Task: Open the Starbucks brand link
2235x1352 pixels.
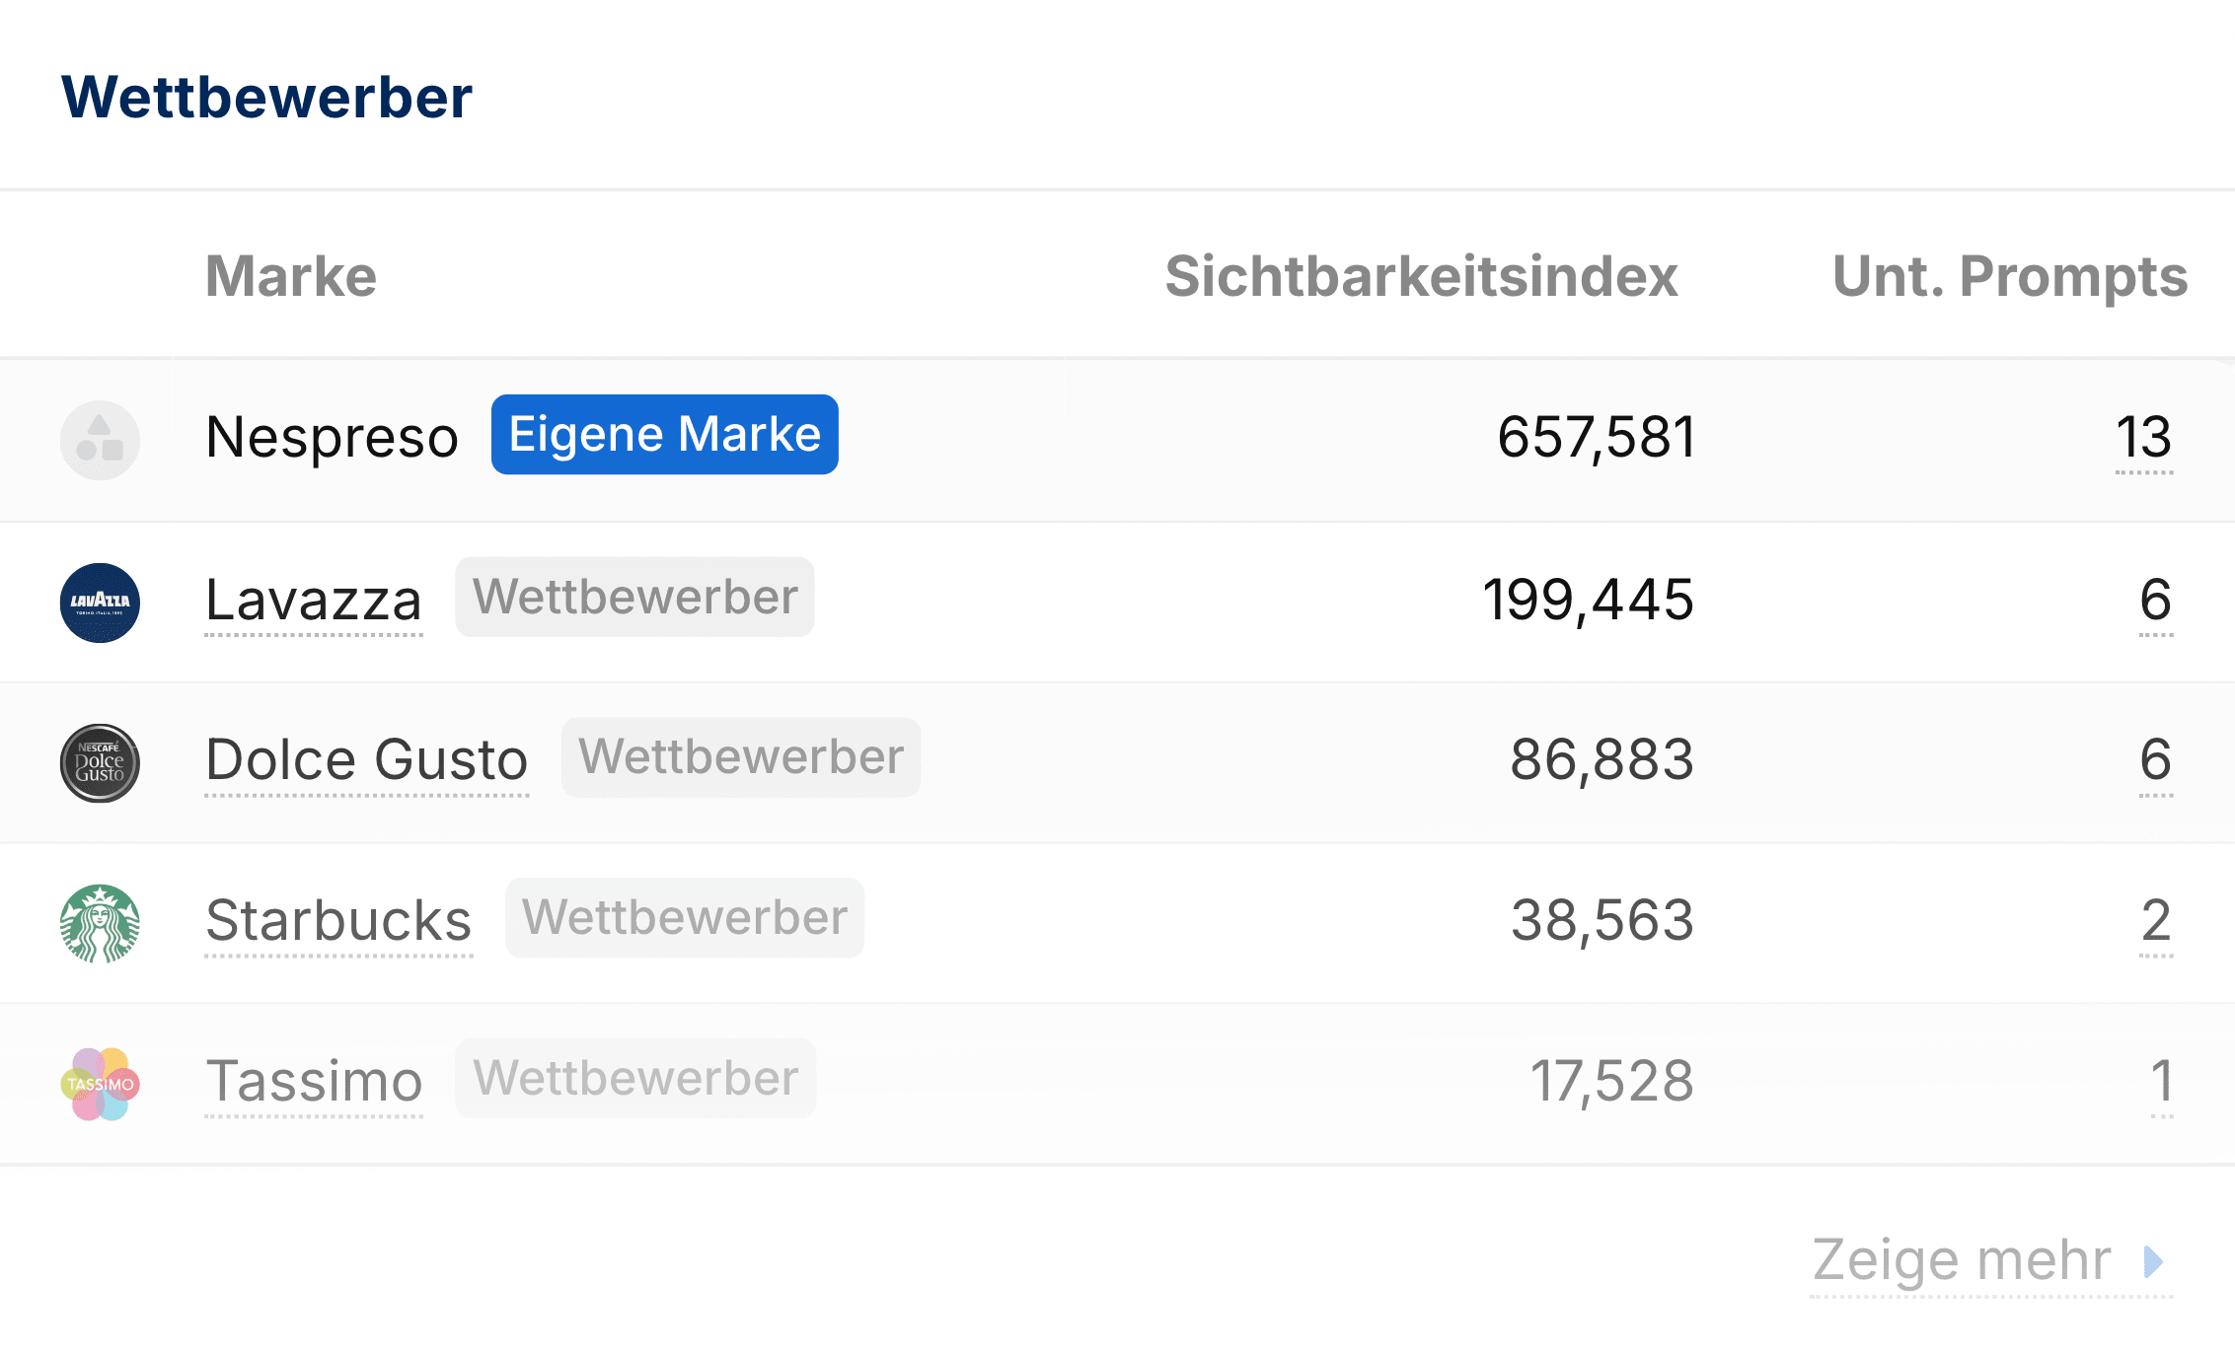Action: coord(338,921)
